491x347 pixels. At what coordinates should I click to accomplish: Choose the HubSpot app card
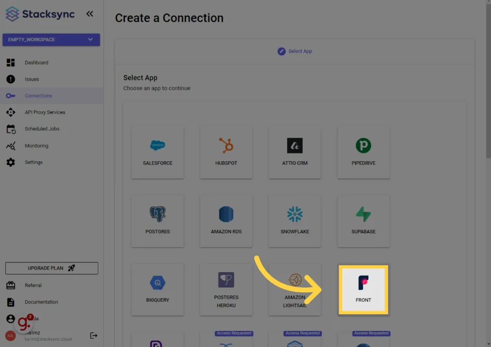click(x=226, y=152)
